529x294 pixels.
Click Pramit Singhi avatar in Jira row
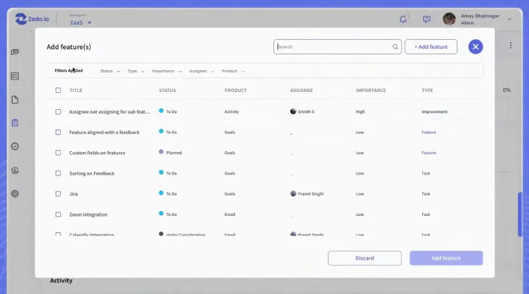(x=293, y=193)
